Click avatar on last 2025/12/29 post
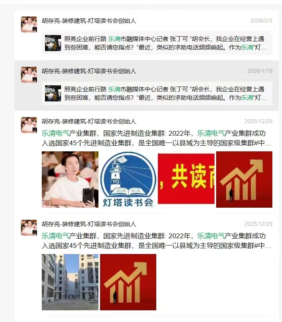Screen dimensions: 282x322 coord(29,228)
